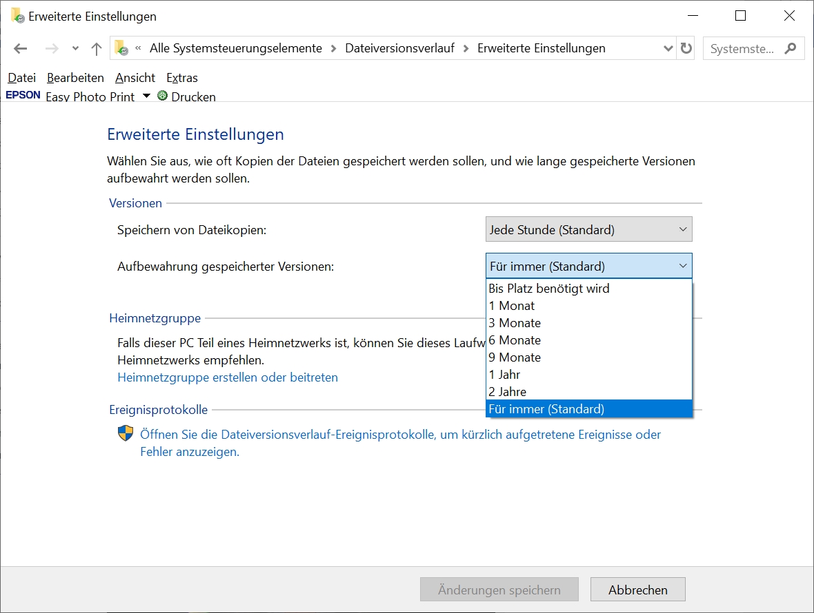Open the Jede Stunde (Standard) dropdown
This screenshot has width=814, height=613.
[x=588, y=229]
